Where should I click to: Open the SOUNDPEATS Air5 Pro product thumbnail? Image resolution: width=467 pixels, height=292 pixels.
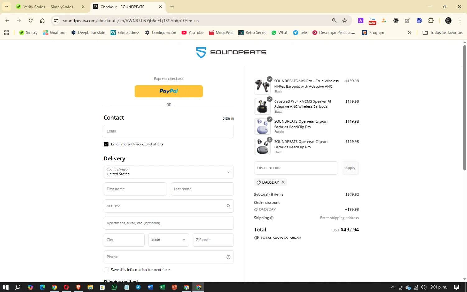pyautogui.click(x=262, y=86)
